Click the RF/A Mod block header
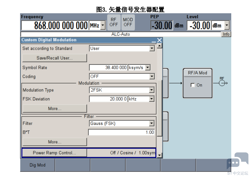This screenshot has height=178, width=251. coord(198,73)
